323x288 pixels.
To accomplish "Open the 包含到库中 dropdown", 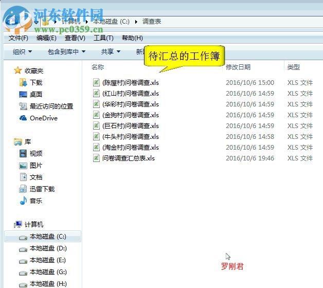I will click(x=66, y=51).
